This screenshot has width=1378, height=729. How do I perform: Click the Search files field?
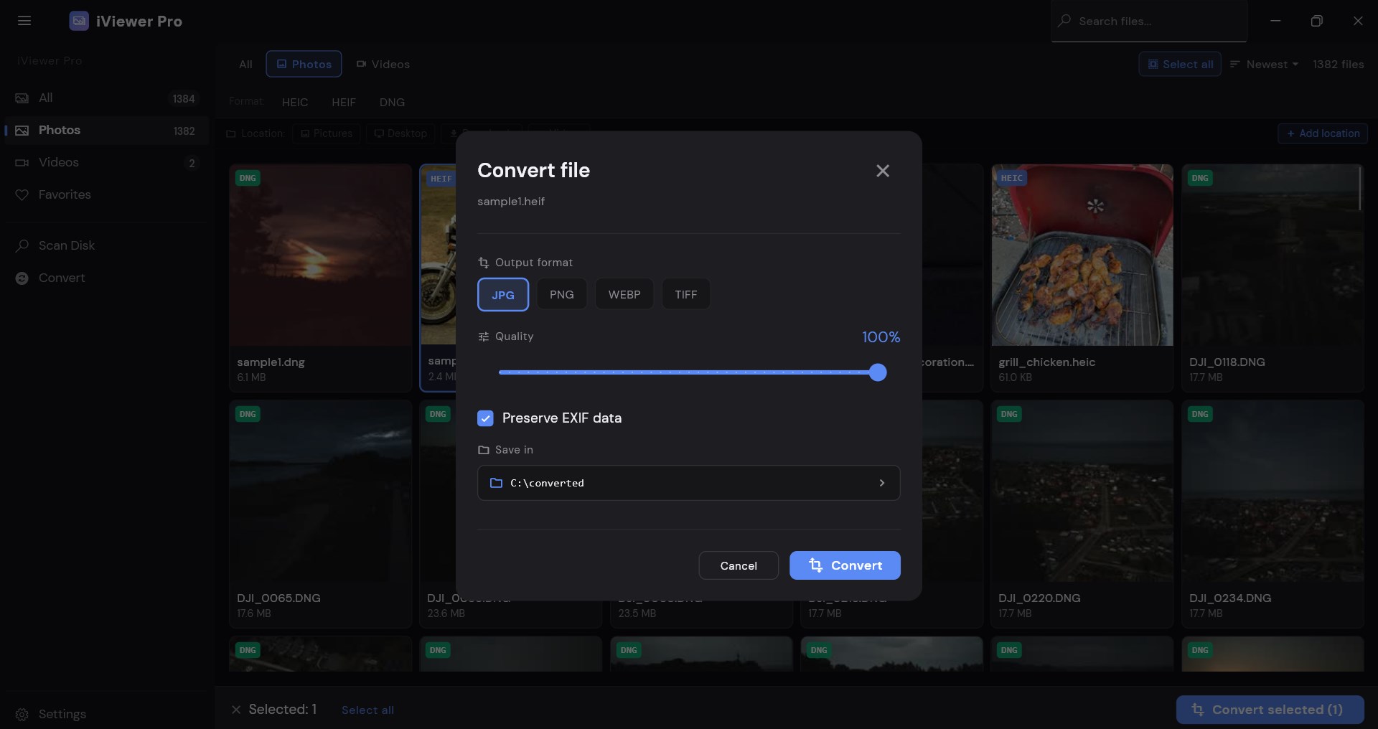tap(1149, 22)
